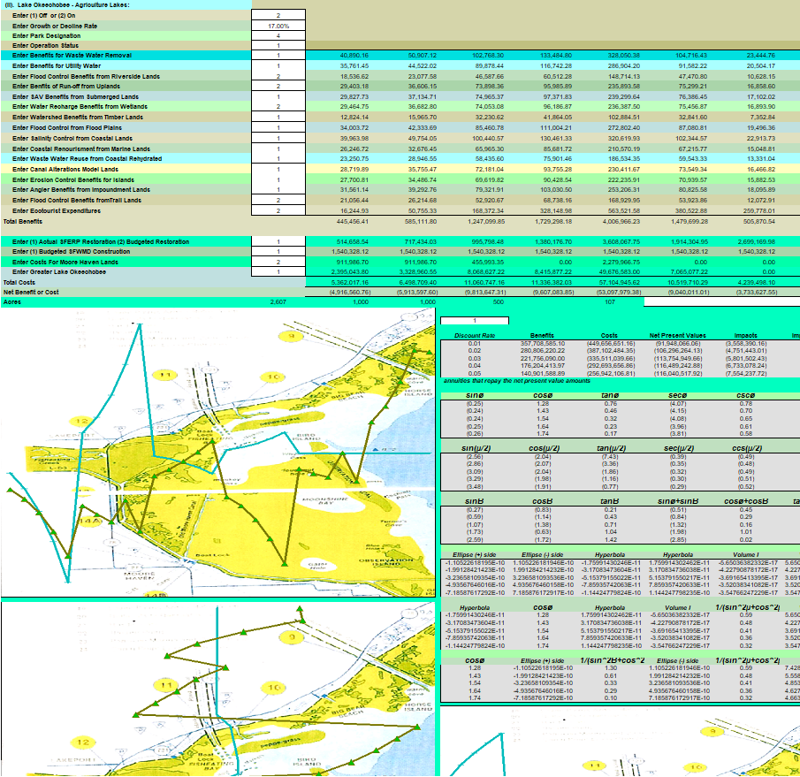Toggle the Flood Control Riverside Lands value
Viewport: 800px width, 777px height.
coord(278,77)
